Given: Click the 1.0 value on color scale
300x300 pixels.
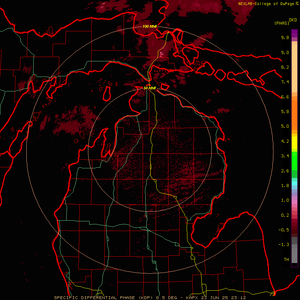Looking at the screenshot, I should pyautogui.click(x=285, y=200).
